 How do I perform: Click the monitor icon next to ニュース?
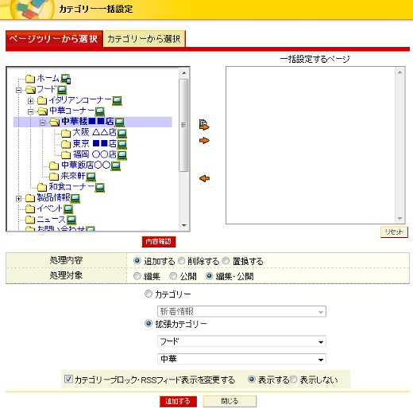[71, 220]
